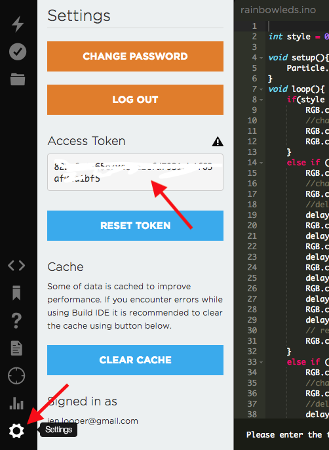
Task: Collapse the fold arrow on line 8
Action: pyautogui.click(x=261, y=100)
